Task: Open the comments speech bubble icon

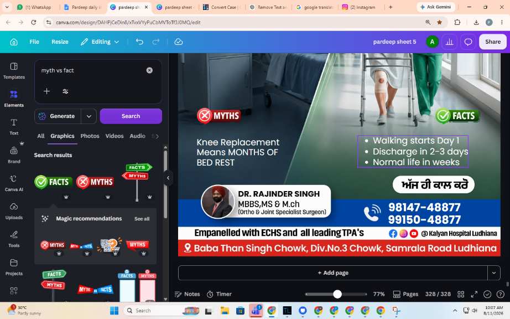Action: click(468, 42)
